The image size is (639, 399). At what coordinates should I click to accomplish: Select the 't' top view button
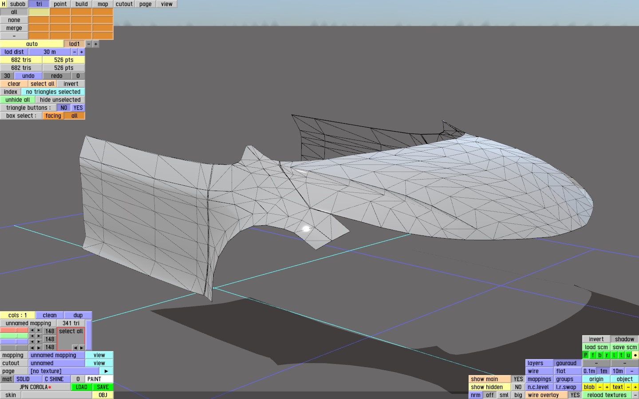(621, 355)
